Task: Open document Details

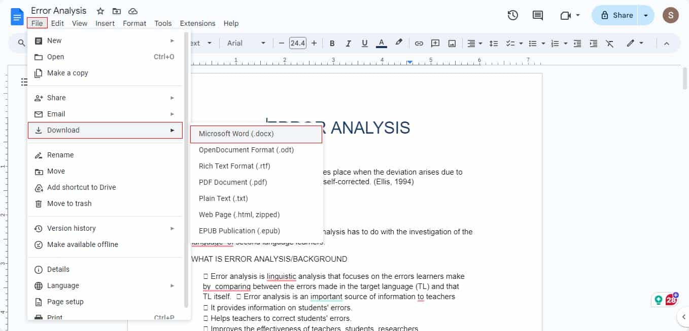Action: [x=105, y=269]
